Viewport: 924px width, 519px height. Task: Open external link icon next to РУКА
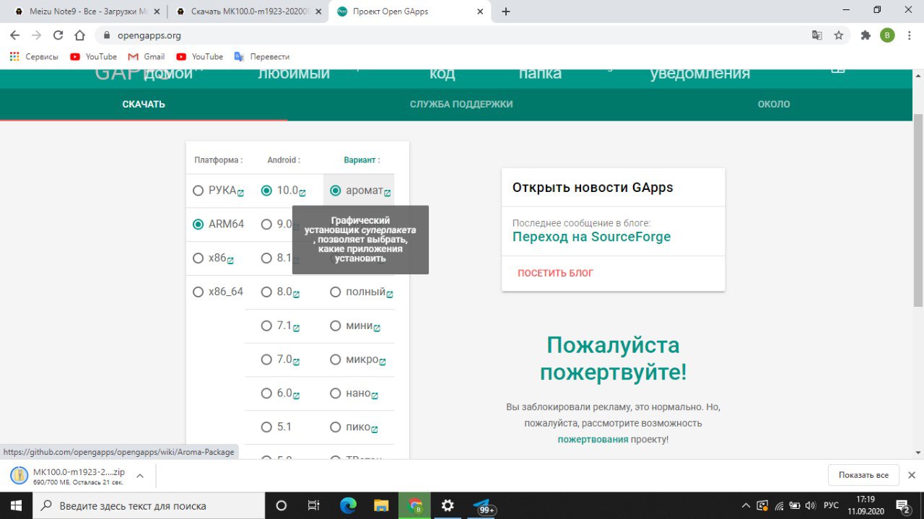240,193
